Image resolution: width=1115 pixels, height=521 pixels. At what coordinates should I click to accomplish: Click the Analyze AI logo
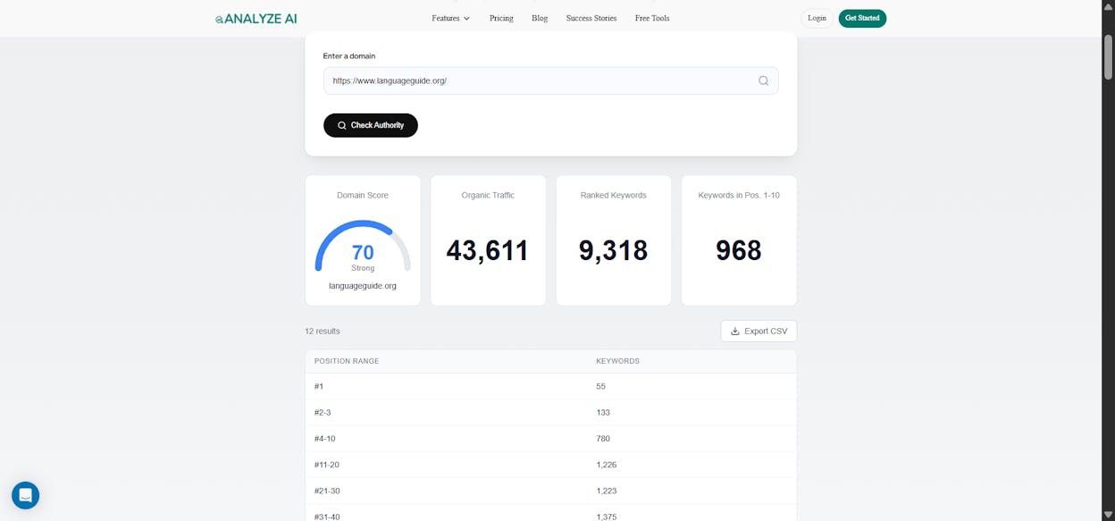(256, 18)
